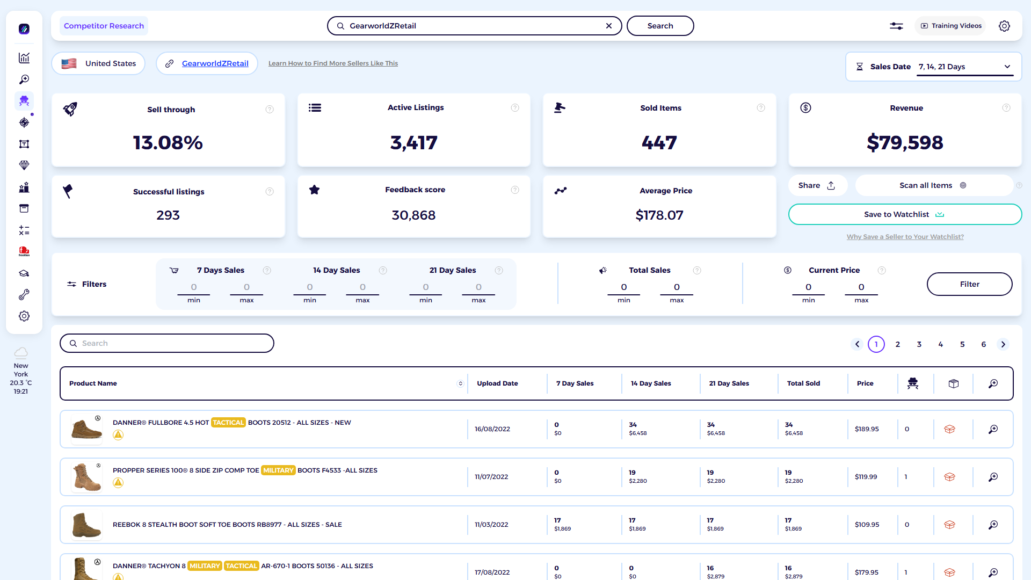Open the graduation cap academy icon
The width and height of the screenshot is (1031, 580).
coord(24,273)
